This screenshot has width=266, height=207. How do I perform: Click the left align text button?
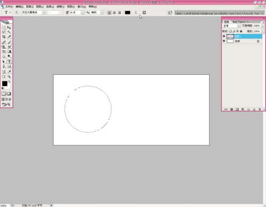coord(109,13)
